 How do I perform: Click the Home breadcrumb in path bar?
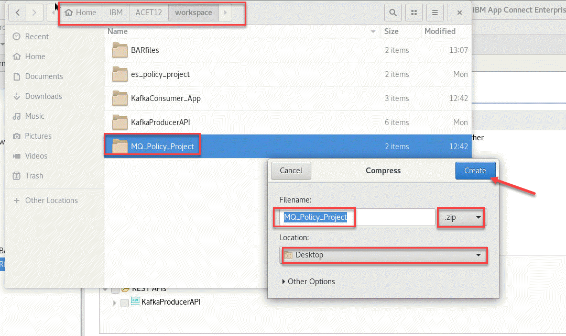point(81,13)
